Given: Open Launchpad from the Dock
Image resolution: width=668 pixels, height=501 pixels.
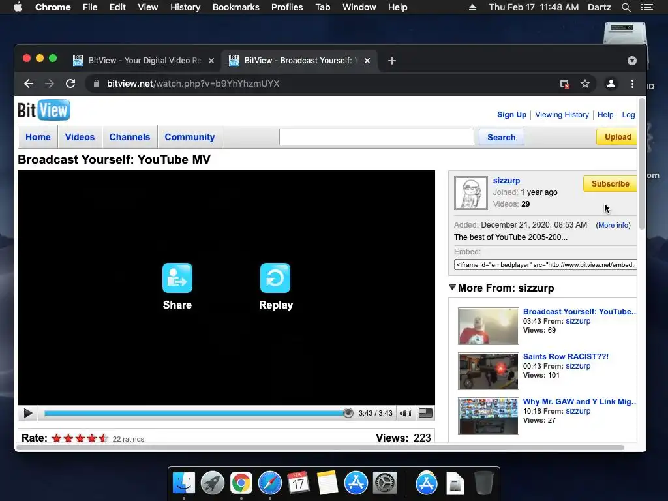Looking at the screenshot, I should (212, 483).
